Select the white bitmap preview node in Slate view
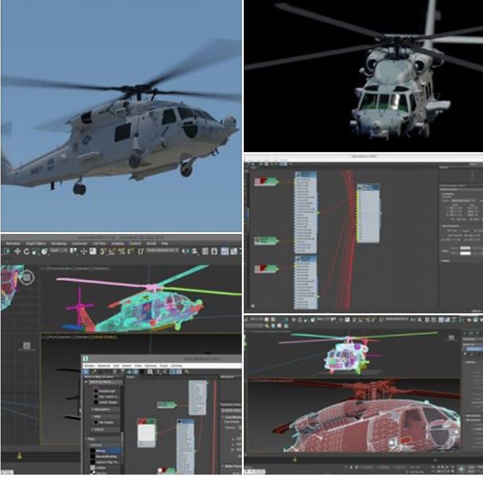 146,433
